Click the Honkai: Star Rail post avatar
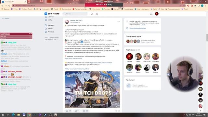Screen dimensions: 208x117 [67, 21]
